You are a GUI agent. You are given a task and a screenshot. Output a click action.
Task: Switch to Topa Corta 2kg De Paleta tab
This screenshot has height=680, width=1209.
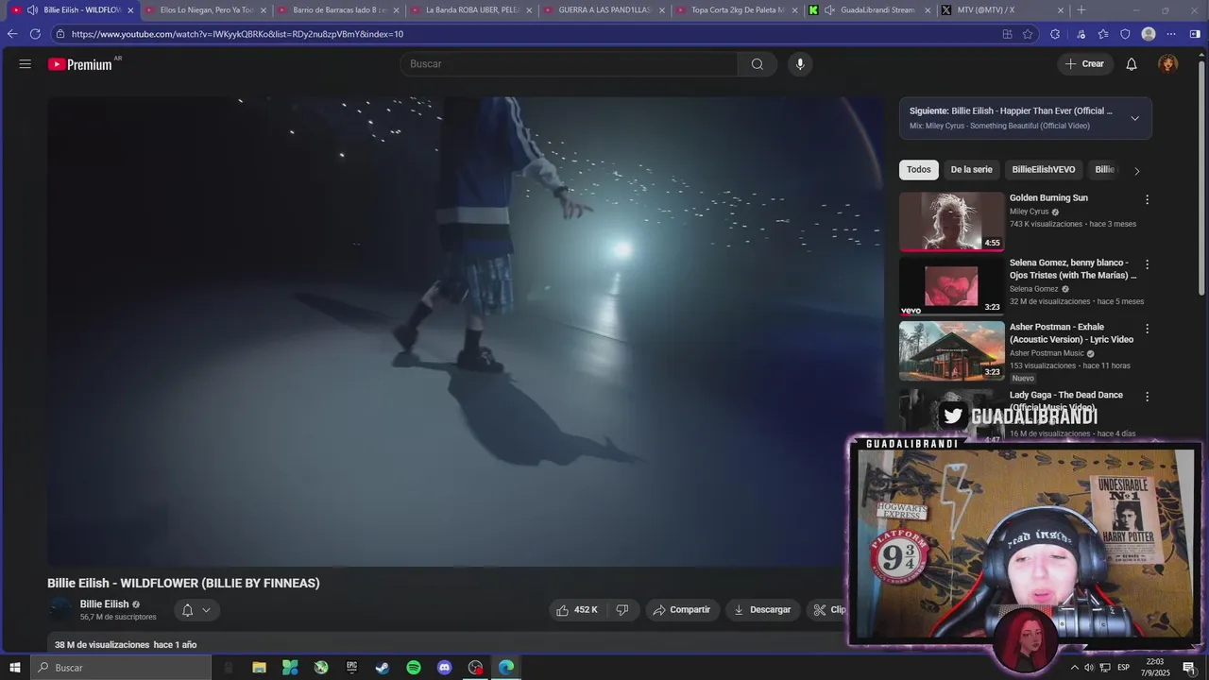point(736,10)
